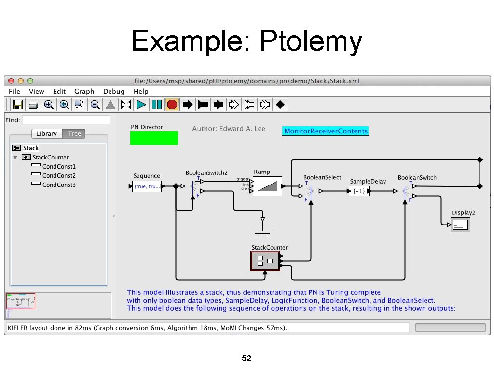The image size is (494, 370).
Task: Stop the model with the red button
Action: (172, 105)
